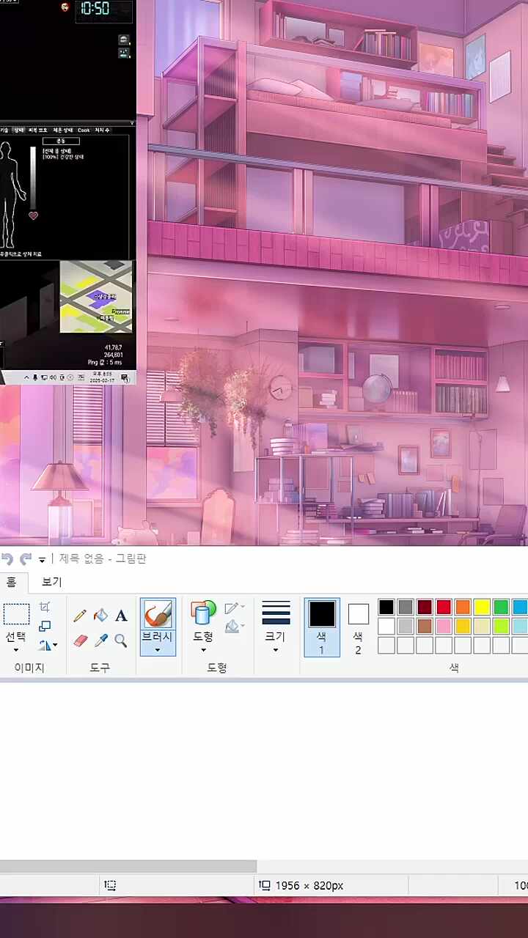Image resolution: width=528 pixels, height=938 pixels.
Task: Click the Ping 5 ms readout
Action: pyautogui.click(x=104, y=362)
